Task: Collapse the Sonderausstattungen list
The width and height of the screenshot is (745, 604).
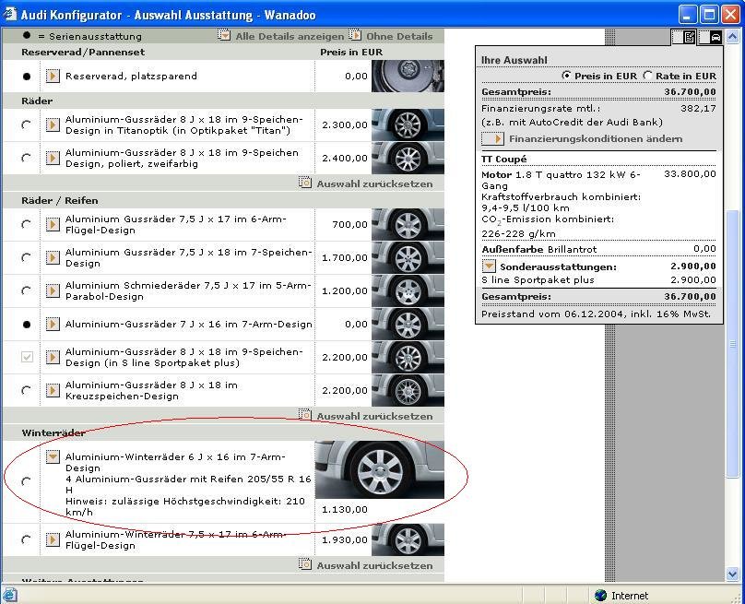Action: pyautogui.click(x=489, y=266)
